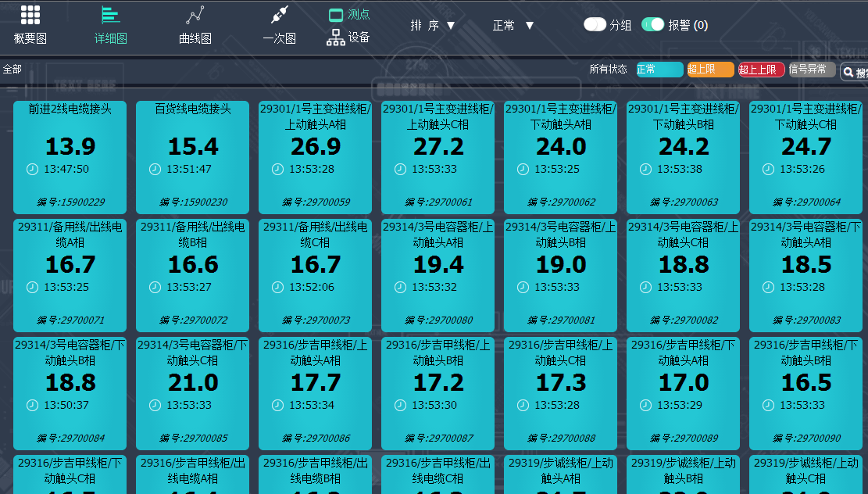Image resolution: width=868 pixels, height=494 pixels.
Task: Select the 详细图 detail view icon
Action: 110,15
